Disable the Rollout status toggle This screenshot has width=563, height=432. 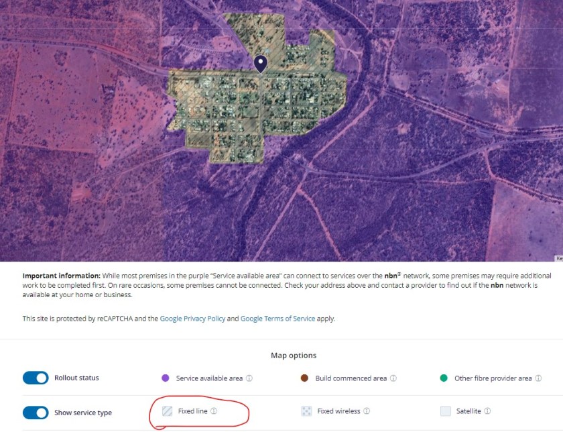click(x=35, y=378)
